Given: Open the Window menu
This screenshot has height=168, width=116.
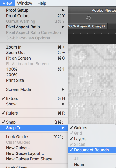Looking at the screenshot, I should coord(25,3).
